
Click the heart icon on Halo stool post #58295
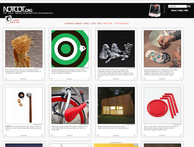(x=181, y=135)
